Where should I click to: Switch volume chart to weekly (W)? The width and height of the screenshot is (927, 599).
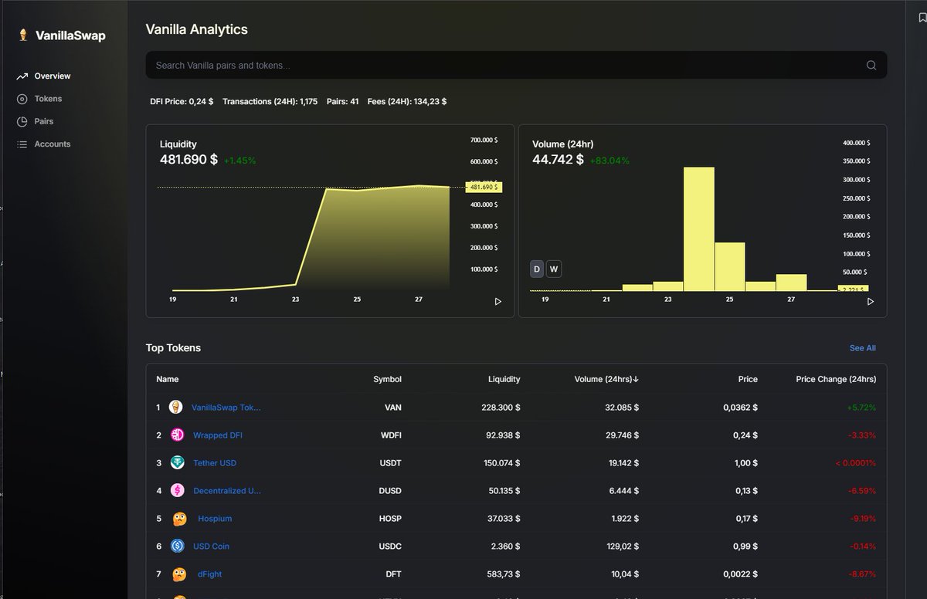pos(554,269)
